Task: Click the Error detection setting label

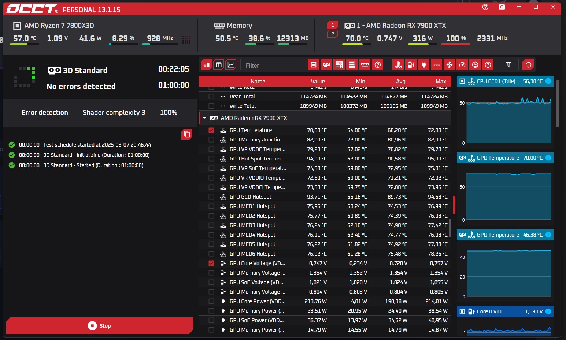Action: coord(45,113)
